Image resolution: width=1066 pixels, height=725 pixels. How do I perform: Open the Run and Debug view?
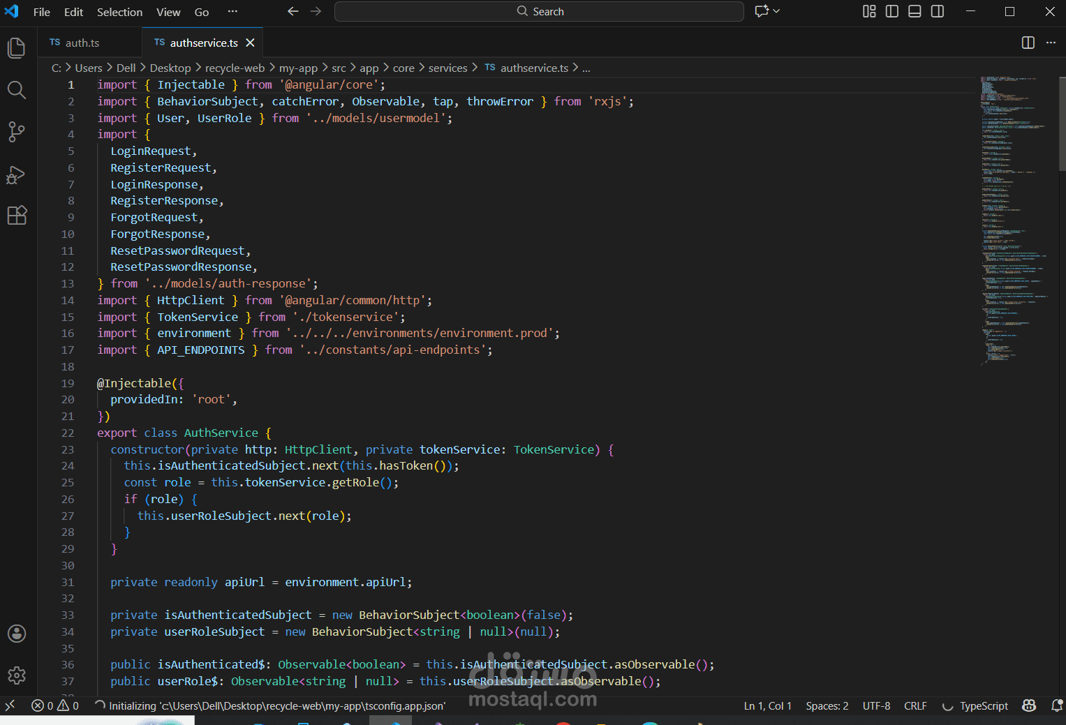click(x=16, y=174)
